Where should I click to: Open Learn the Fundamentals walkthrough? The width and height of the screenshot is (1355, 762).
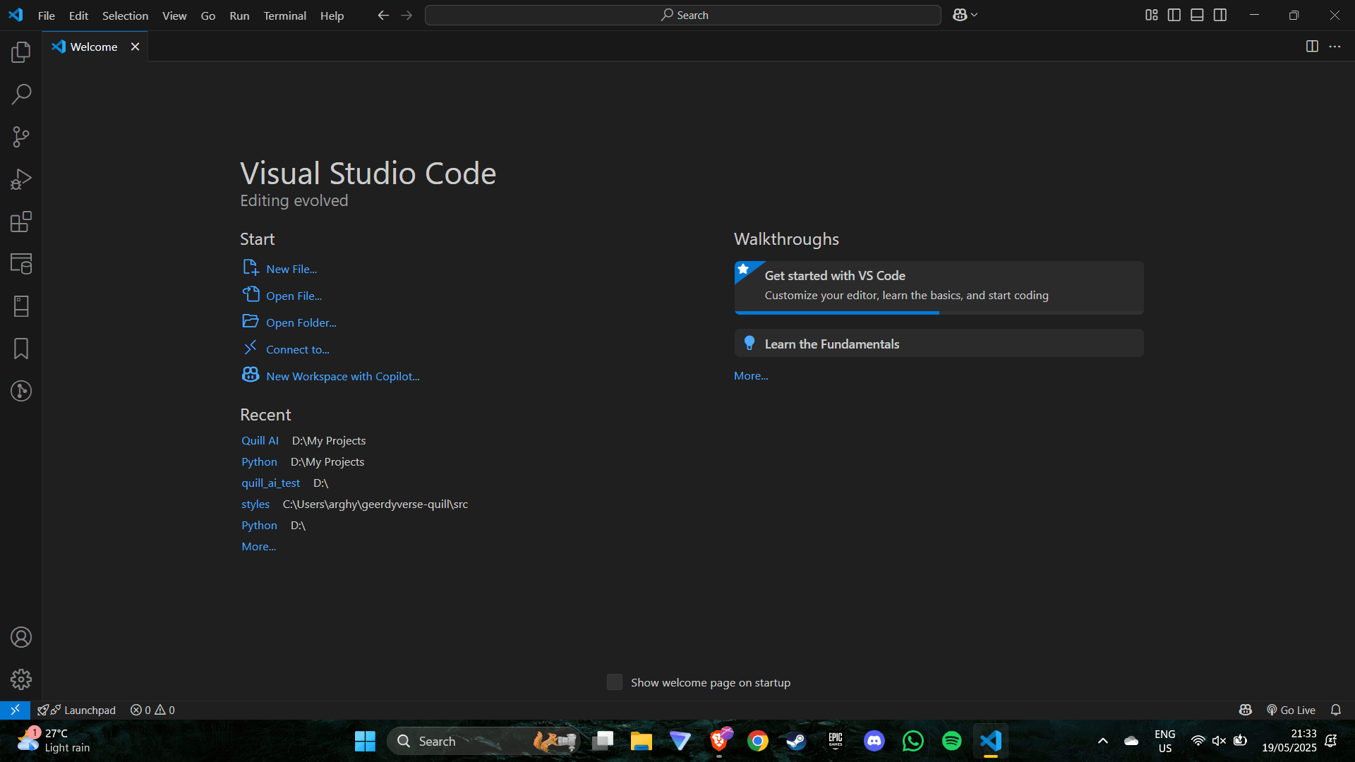tap(939, 344)
